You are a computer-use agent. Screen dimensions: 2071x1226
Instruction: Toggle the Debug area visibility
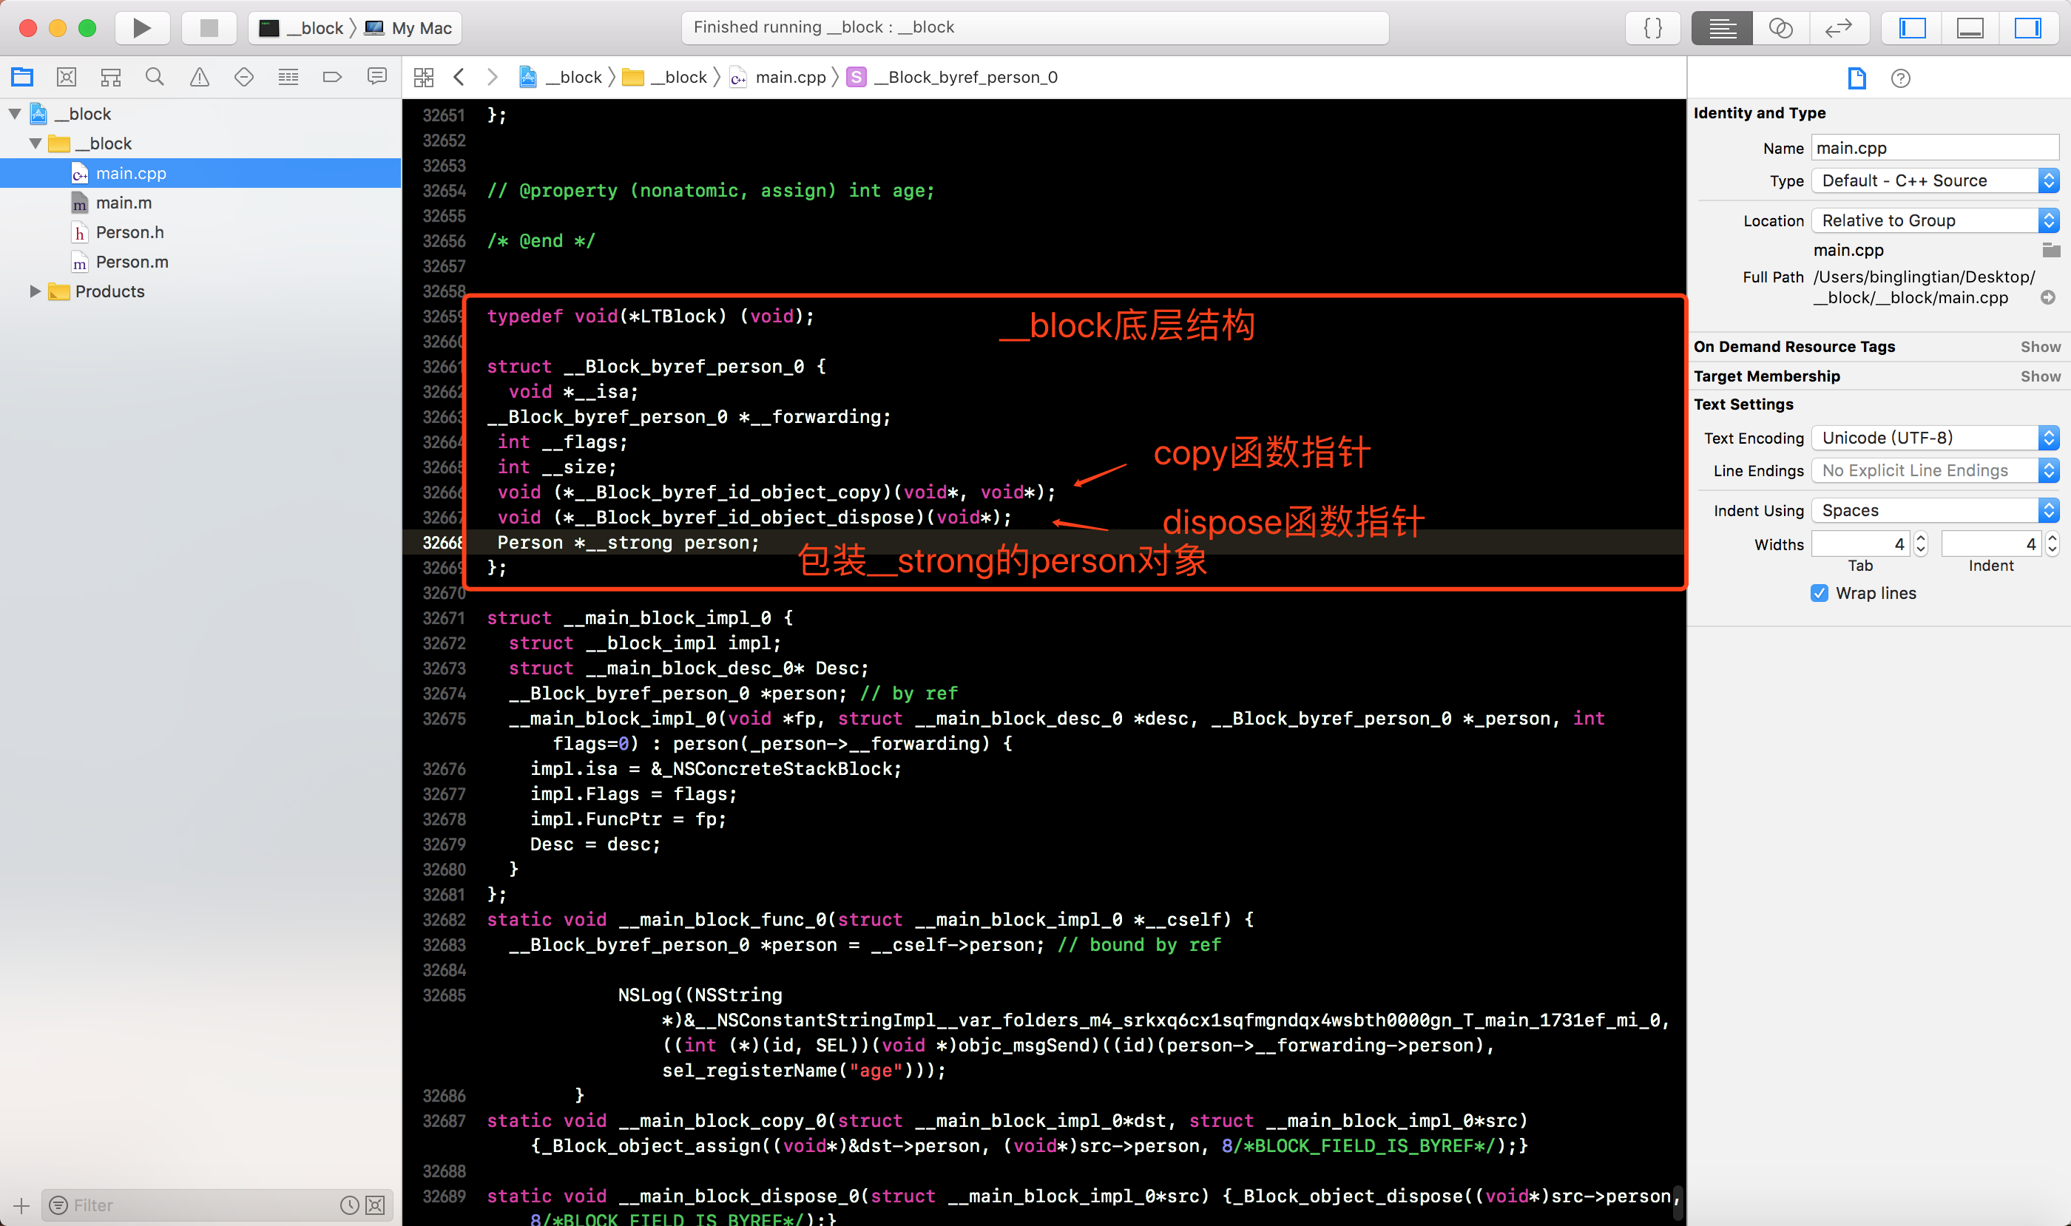pyautogui.click(x=1970, y=28)
